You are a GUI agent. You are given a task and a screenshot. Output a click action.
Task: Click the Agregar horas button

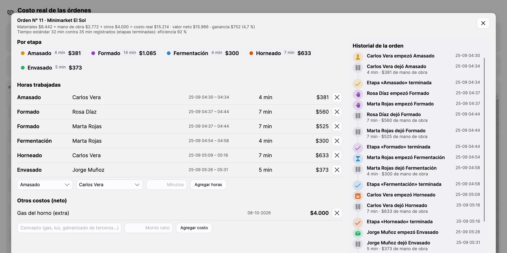pyautogui.click(x=208, y=185)
